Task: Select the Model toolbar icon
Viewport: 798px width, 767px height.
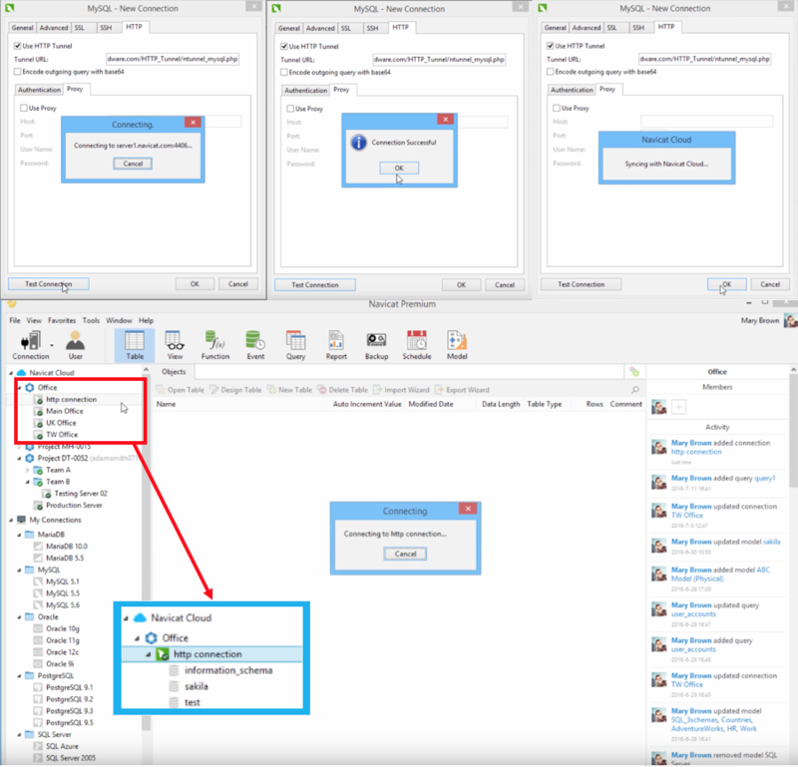Action: point(457,345)
